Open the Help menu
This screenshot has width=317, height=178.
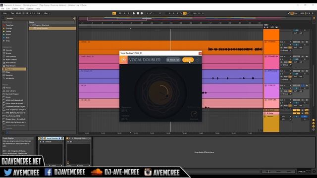click(38, 9)
